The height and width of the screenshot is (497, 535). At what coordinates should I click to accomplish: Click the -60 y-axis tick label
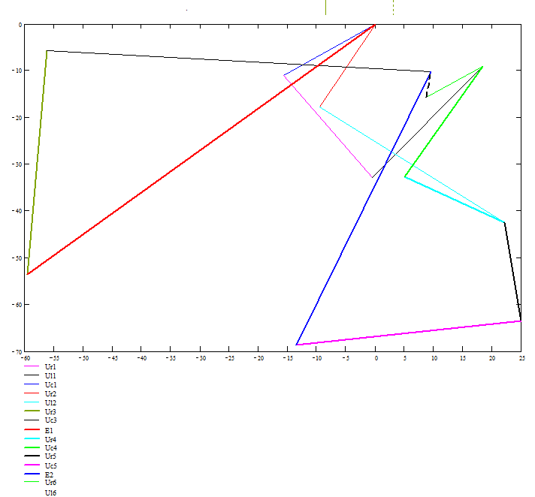point(17,305)
